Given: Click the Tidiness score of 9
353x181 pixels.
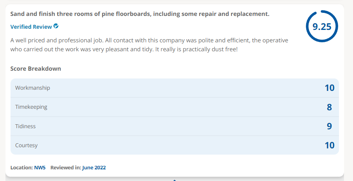Looking at the screenshot, I should [x=329, y=126].
